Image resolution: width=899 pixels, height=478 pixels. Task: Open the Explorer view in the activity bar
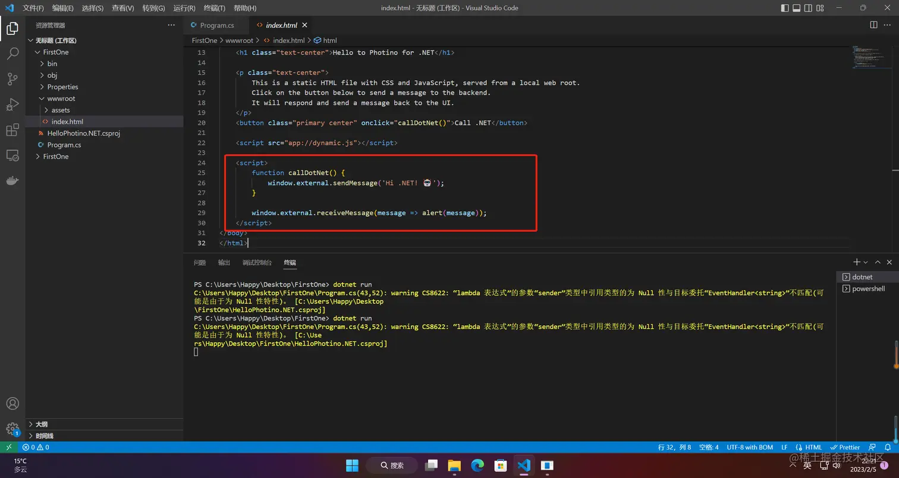point(12,28)
